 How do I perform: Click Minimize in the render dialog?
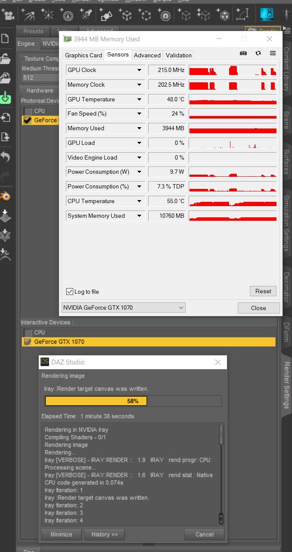pyautogui.click(x=61, y=534)
